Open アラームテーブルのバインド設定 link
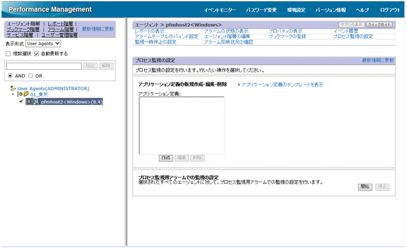The width and height of the screenshot is (407, 249). click(166, 36)
